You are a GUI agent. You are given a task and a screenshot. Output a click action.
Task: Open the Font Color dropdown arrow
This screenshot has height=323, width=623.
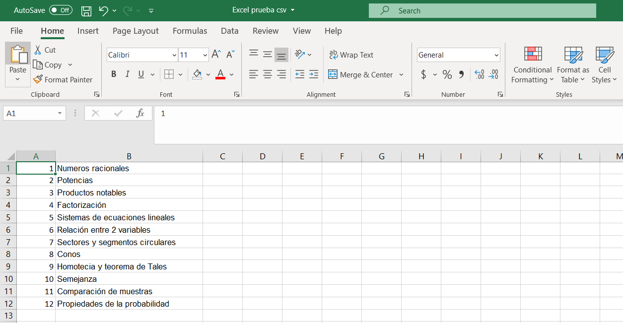click(231, 74)
